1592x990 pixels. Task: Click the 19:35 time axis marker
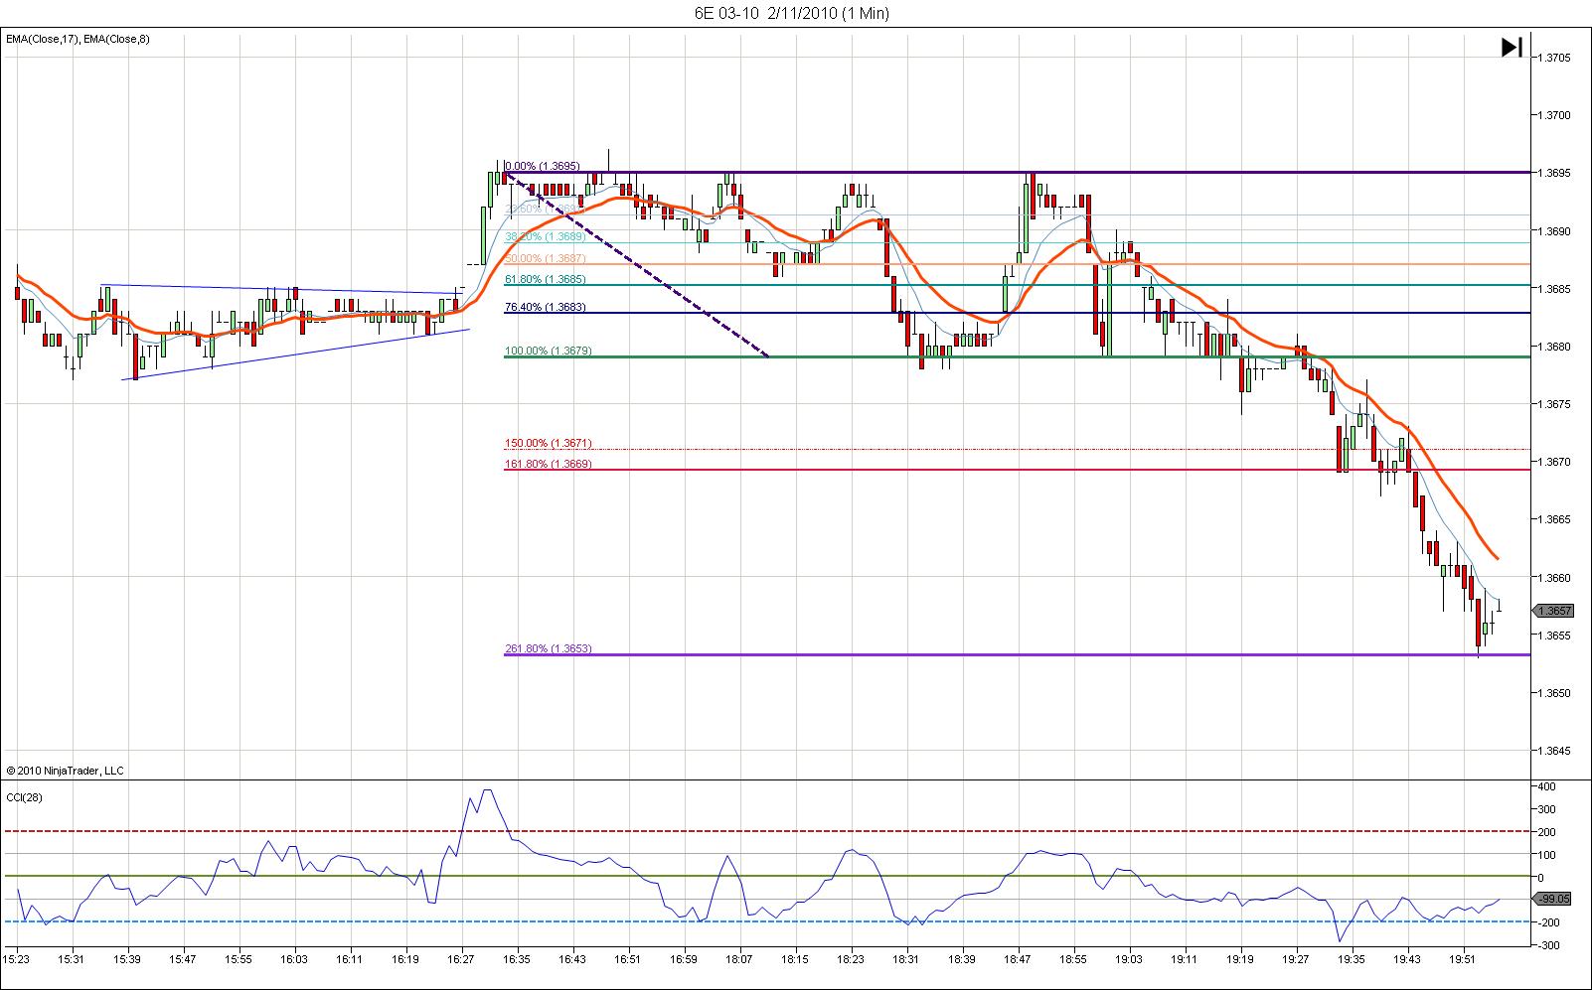(1351, 959)
